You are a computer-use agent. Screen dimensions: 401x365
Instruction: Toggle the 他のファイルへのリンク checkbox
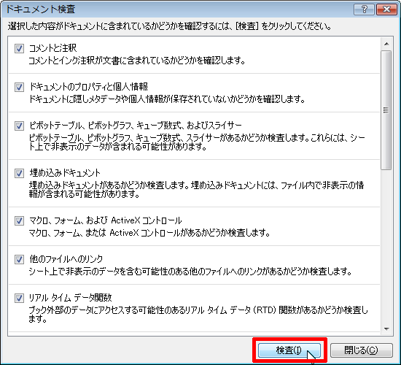(x=19, y=259)
